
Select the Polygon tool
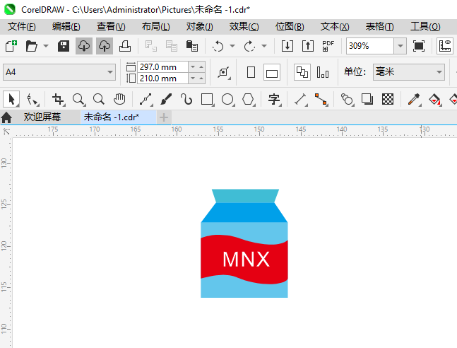tap(249, 100)
